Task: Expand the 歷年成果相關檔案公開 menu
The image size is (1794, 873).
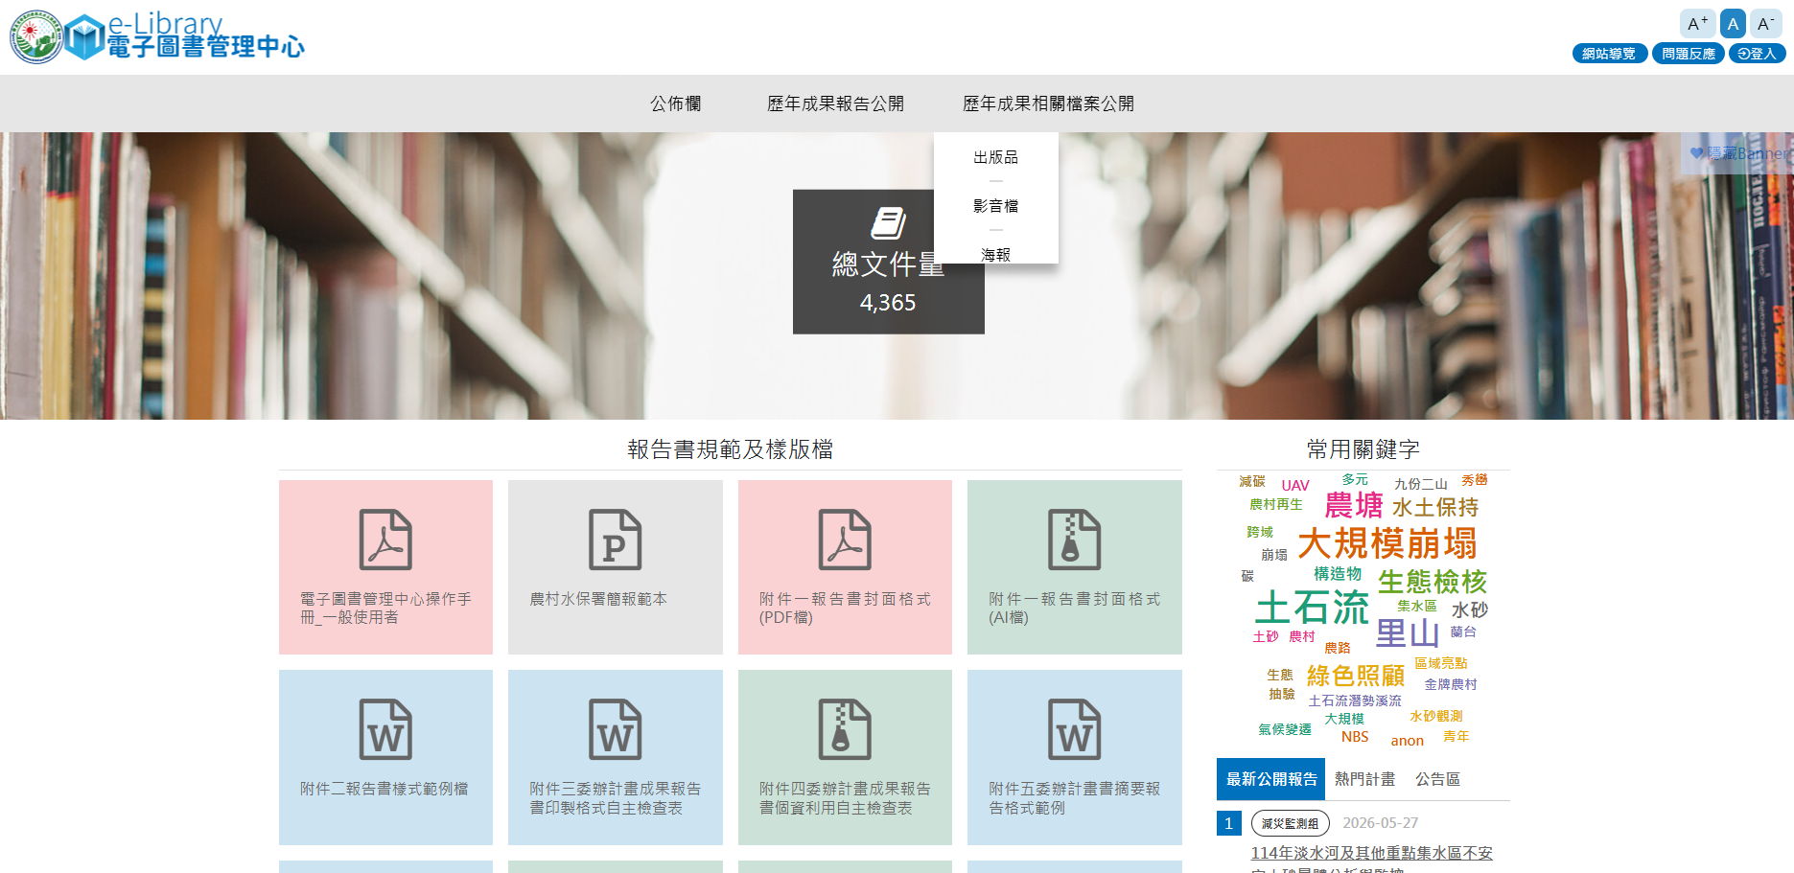Action: (x=1048, y=103)
